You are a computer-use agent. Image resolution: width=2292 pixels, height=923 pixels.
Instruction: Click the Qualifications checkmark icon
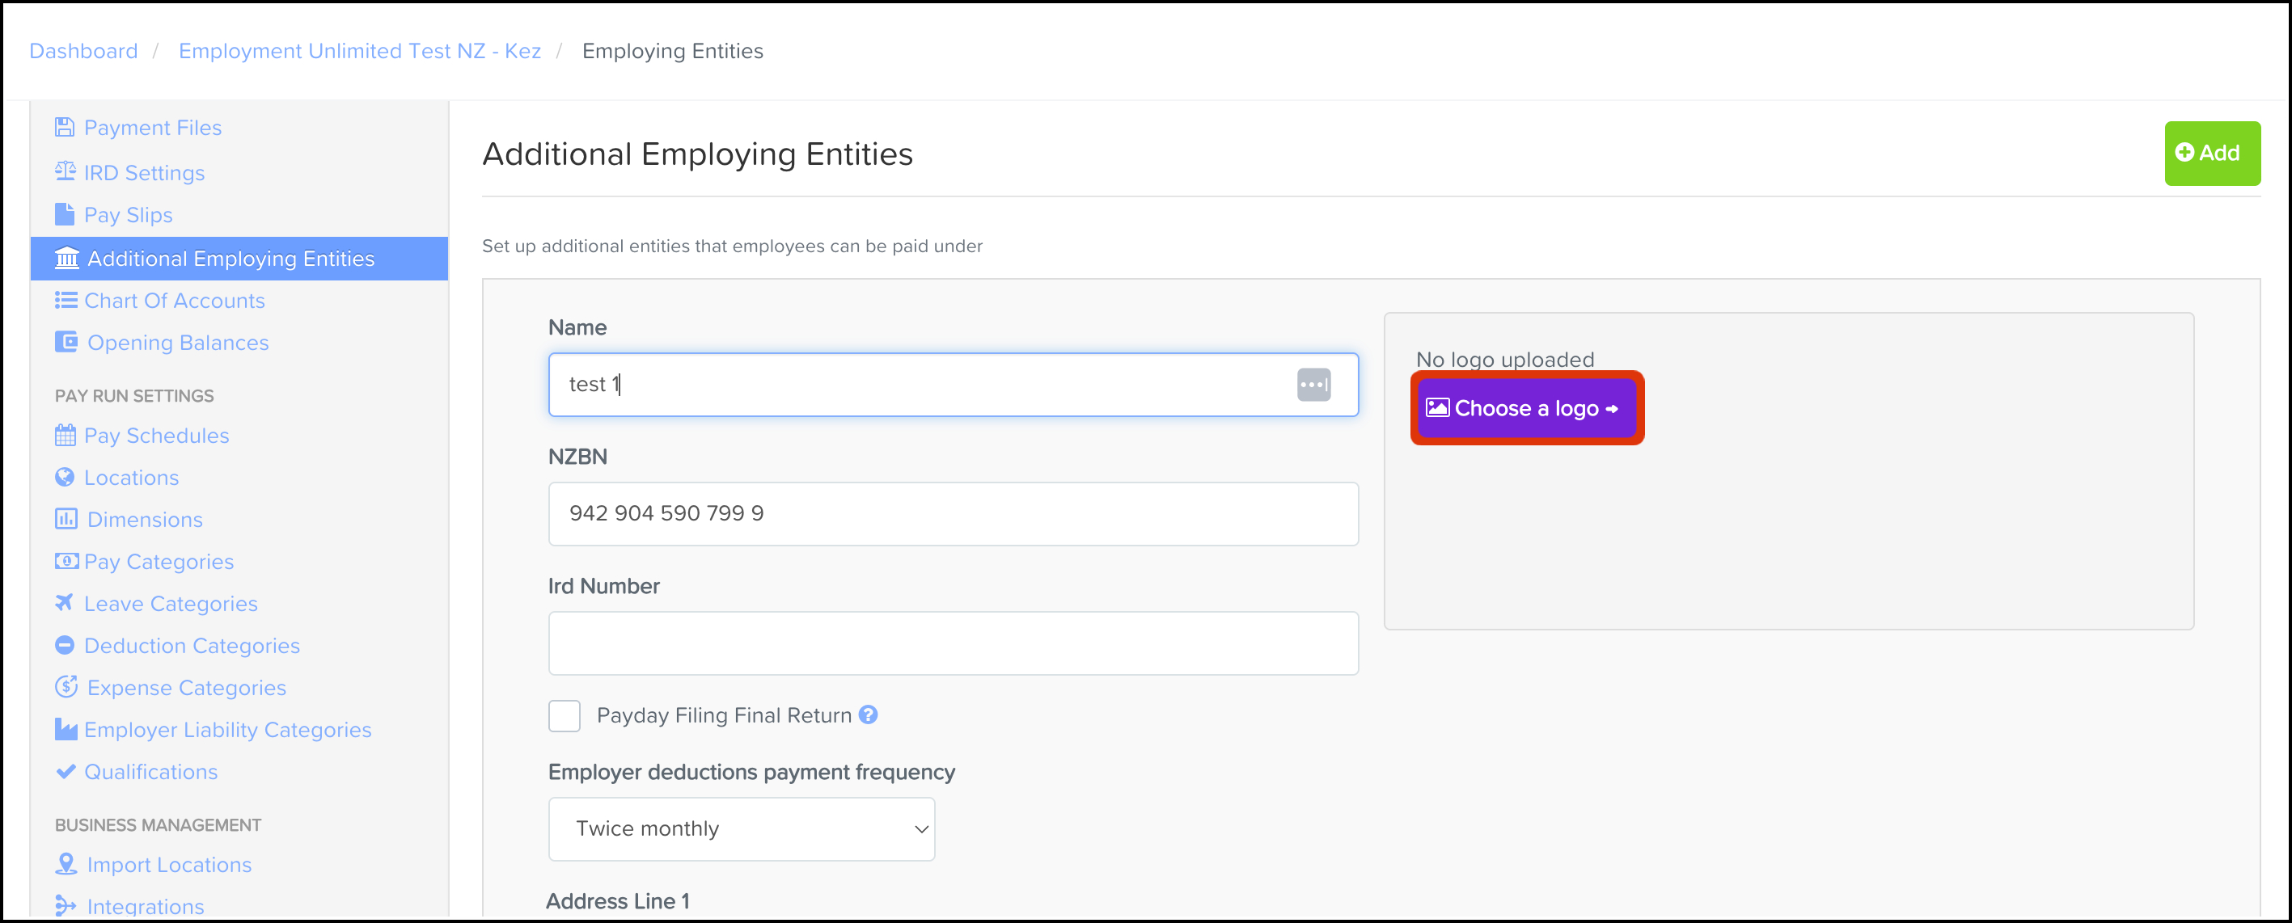[x=65, y=771]
